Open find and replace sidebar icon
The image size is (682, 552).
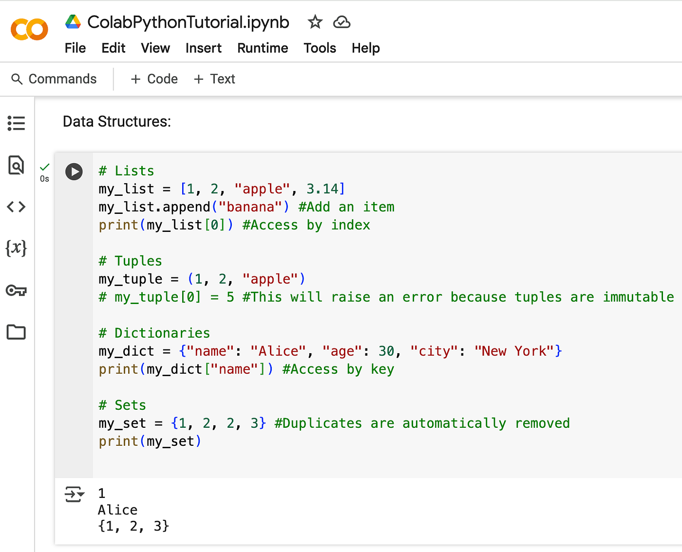click(x=16, y=165)
